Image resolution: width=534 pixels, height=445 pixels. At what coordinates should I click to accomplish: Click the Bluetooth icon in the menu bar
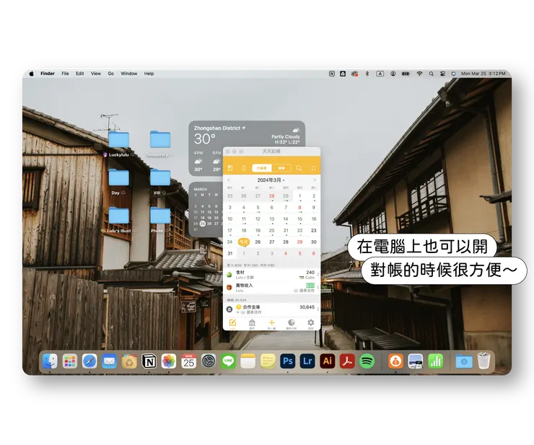(x=367, y=74)
